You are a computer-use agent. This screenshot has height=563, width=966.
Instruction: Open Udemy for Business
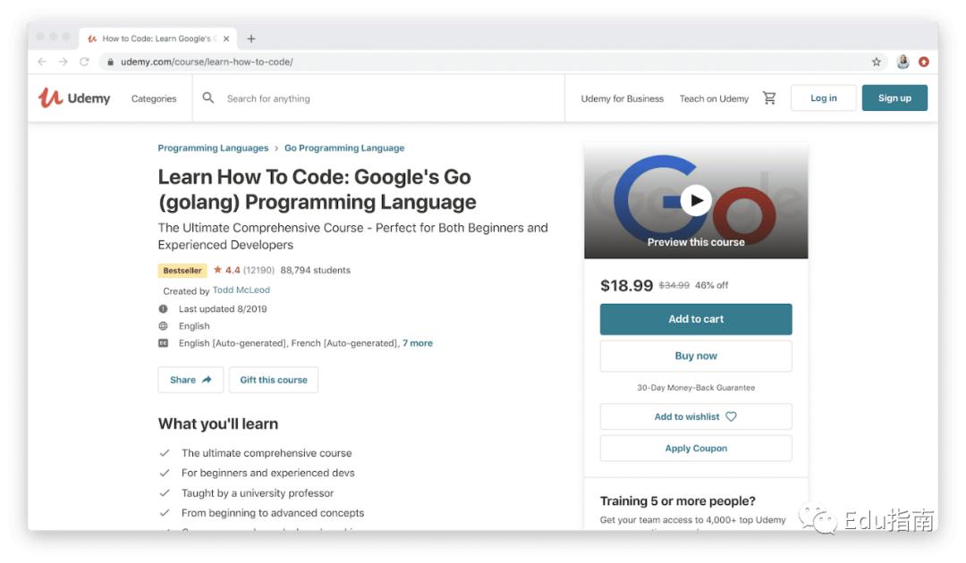[x=622, y=99]
